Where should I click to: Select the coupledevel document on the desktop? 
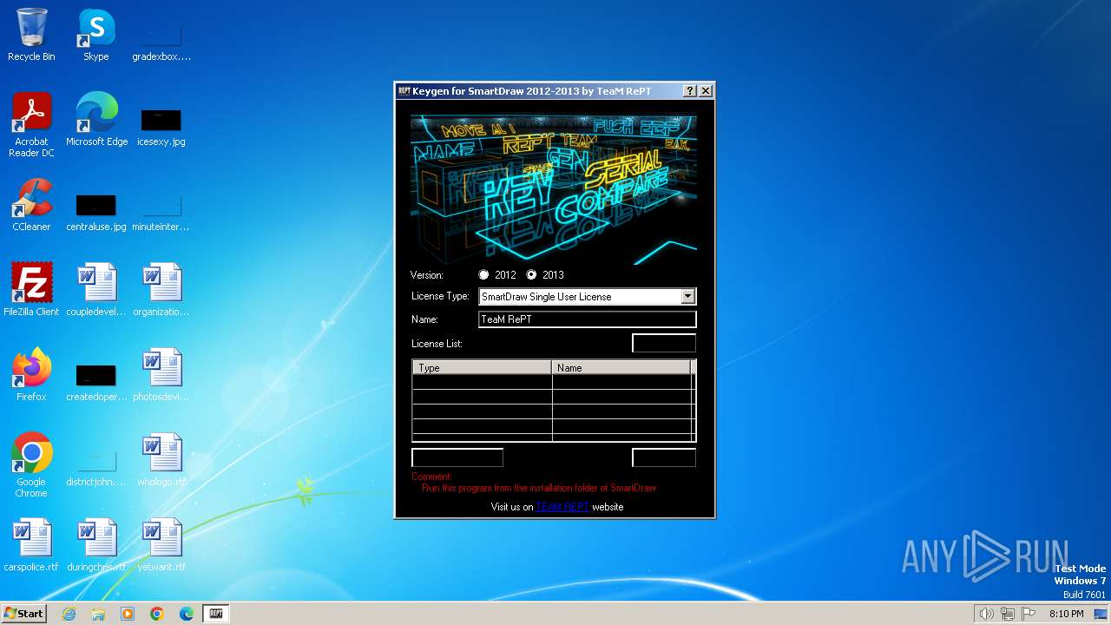click(x=96, y=290)
